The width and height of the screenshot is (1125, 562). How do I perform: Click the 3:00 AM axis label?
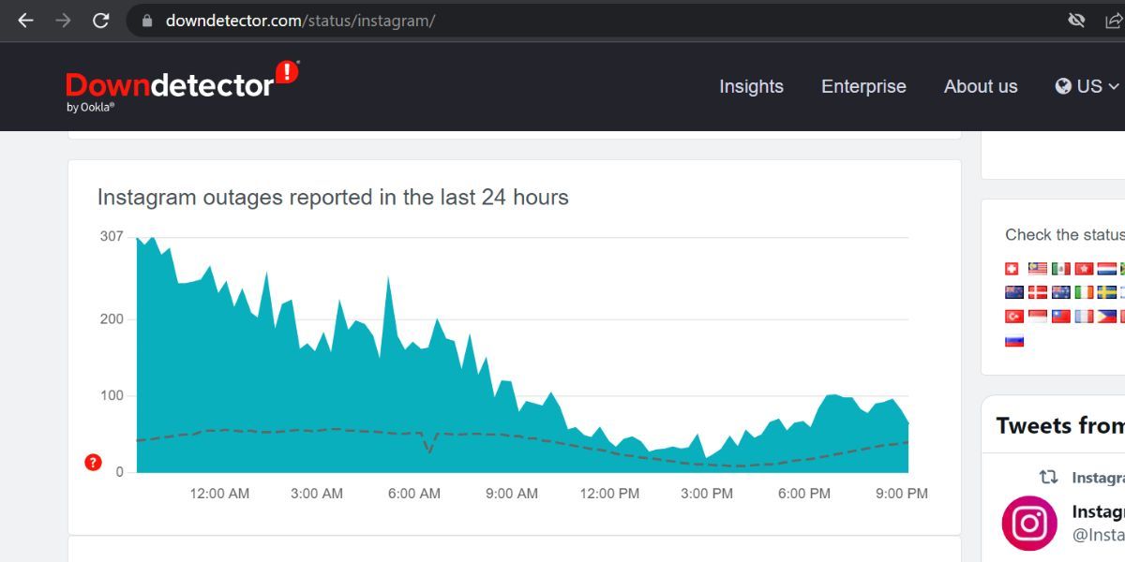click(317, 494)
